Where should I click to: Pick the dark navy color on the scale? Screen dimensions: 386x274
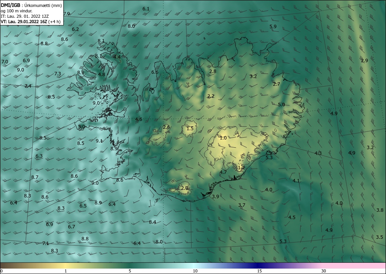pos(259,265)
